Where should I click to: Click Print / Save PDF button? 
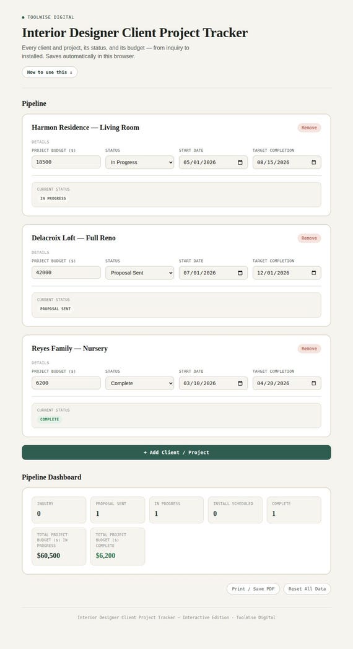coord(253,588)
